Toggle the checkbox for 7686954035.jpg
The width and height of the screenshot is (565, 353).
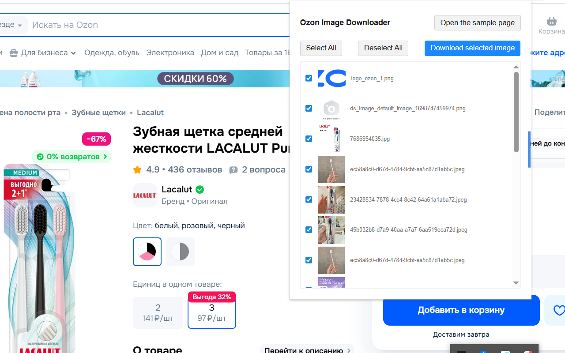tap(309, 139)
